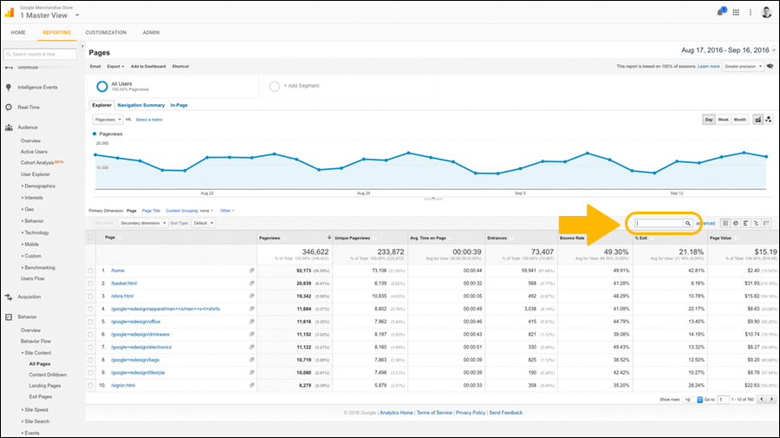The height and width of the screenshot is (438, 780).
Task: Open the Show rows dropdown
Action: (692, 400)
